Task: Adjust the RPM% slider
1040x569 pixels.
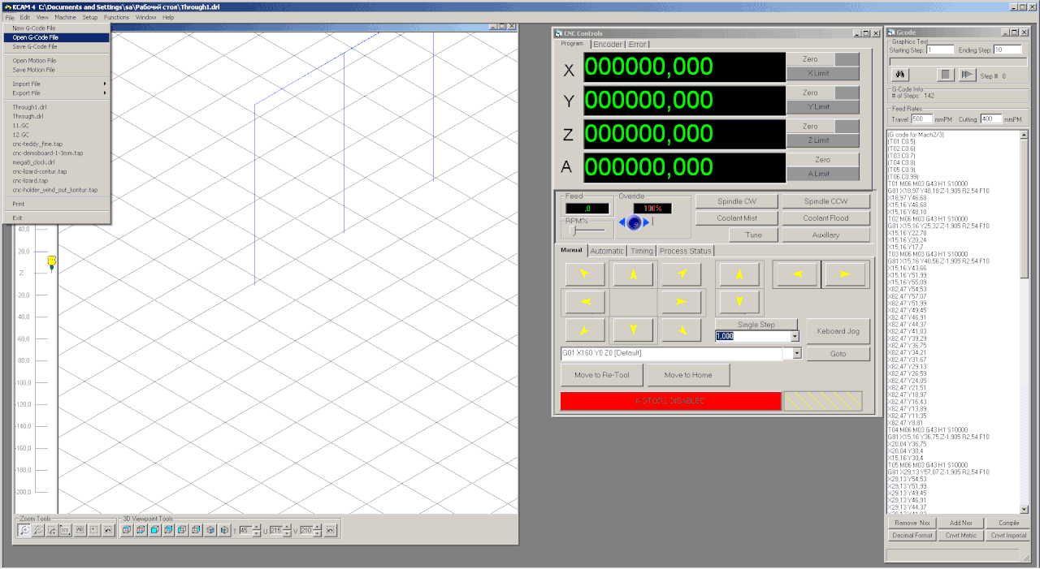Action: [x=573, y=231]
